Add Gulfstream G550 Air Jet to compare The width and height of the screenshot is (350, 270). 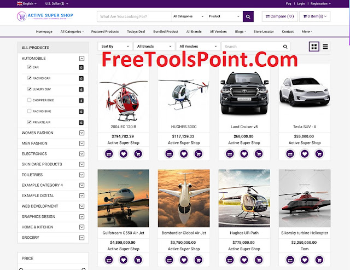(109, 260)
